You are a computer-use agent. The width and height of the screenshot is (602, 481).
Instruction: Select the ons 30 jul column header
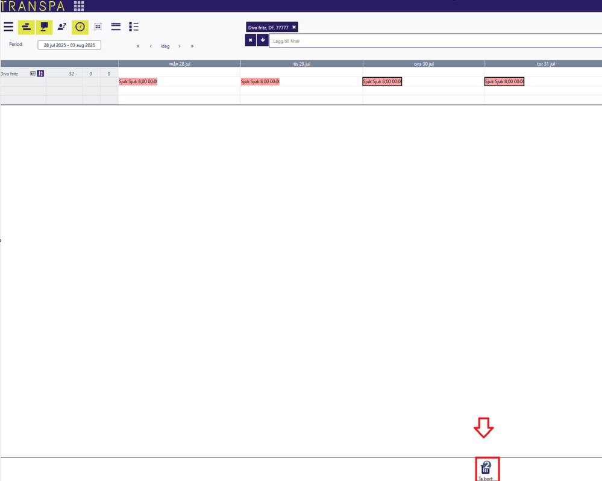coord(424,64)
